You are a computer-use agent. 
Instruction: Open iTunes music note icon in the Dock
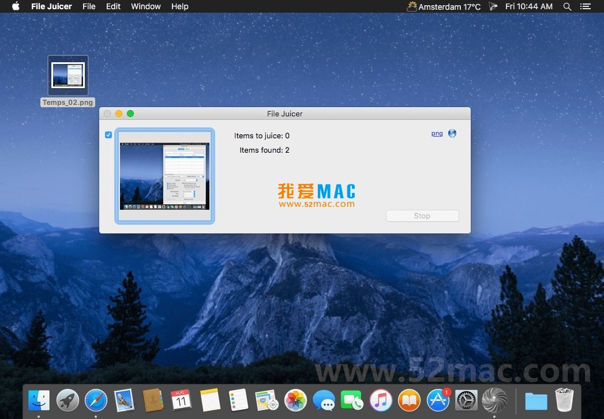tap(381, 400)
